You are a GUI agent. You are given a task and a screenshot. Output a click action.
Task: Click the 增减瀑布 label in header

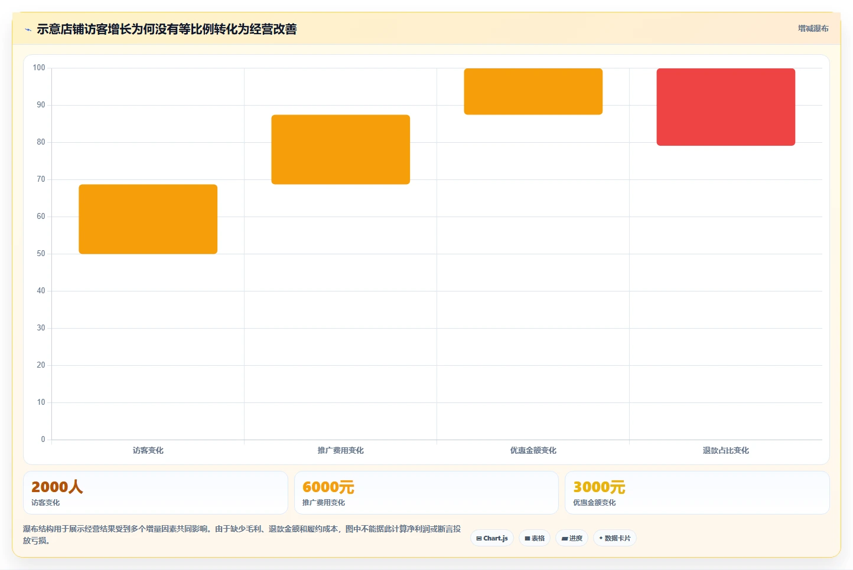point(813,28)
